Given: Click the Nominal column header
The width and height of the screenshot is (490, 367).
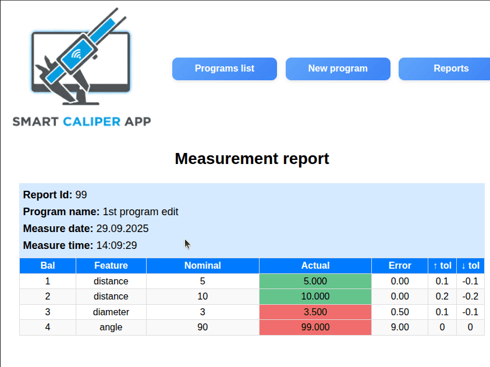Looking at the screenshot, I should point(203,266).
